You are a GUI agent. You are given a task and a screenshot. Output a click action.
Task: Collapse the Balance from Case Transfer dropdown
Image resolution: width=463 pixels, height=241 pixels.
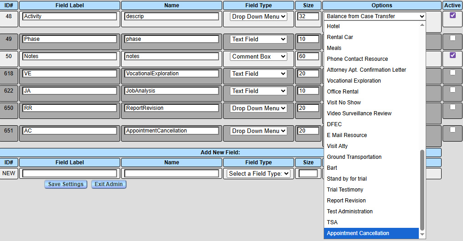(375, 16)
